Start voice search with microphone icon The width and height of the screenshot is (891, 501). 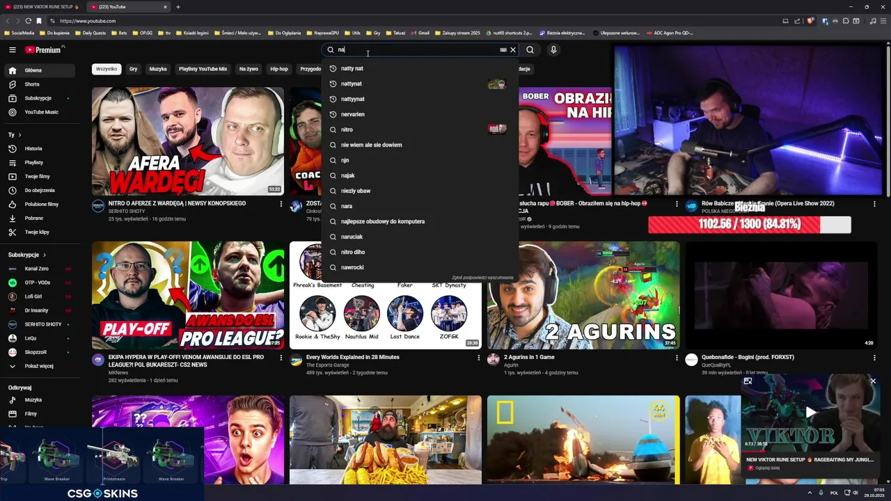click(x=553, y=49)
